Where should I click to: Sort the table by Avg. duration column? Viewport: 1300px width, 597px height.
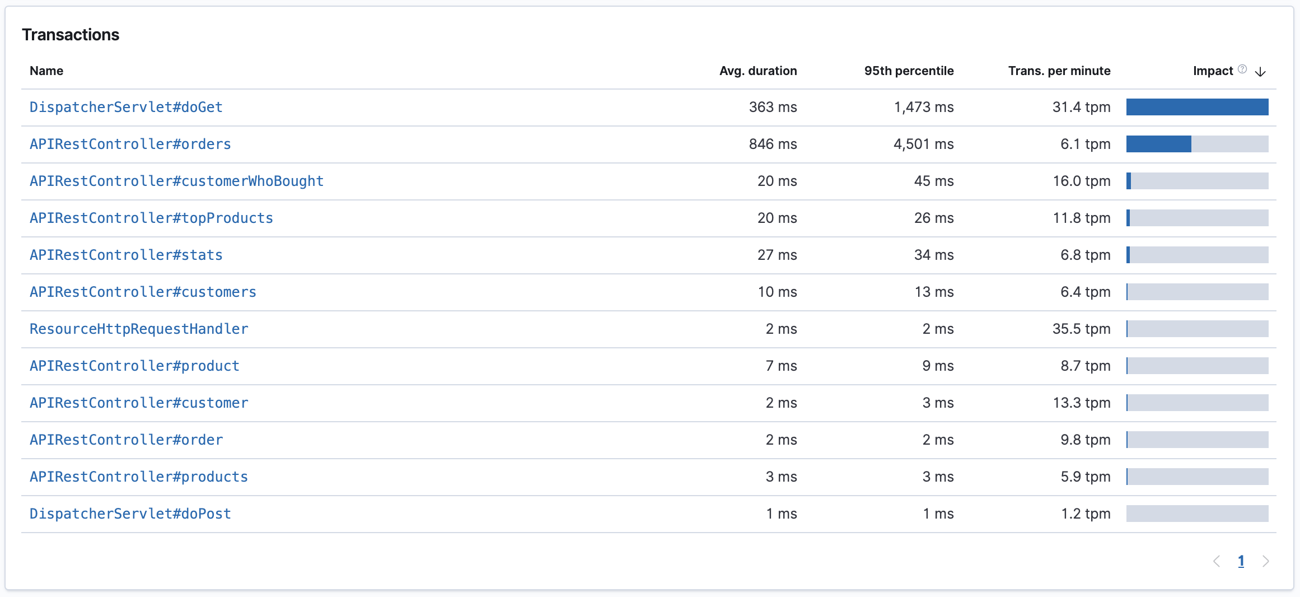click(x=759, y=71)
